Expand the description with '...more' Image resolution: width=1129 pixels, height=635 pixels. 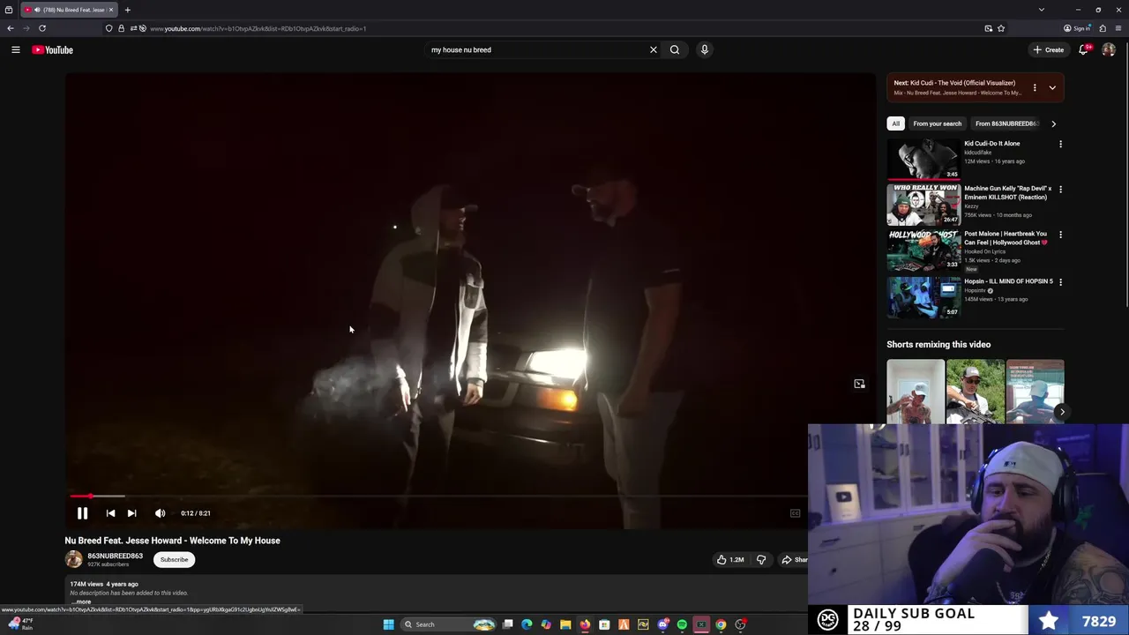click(x=81, y=601)
